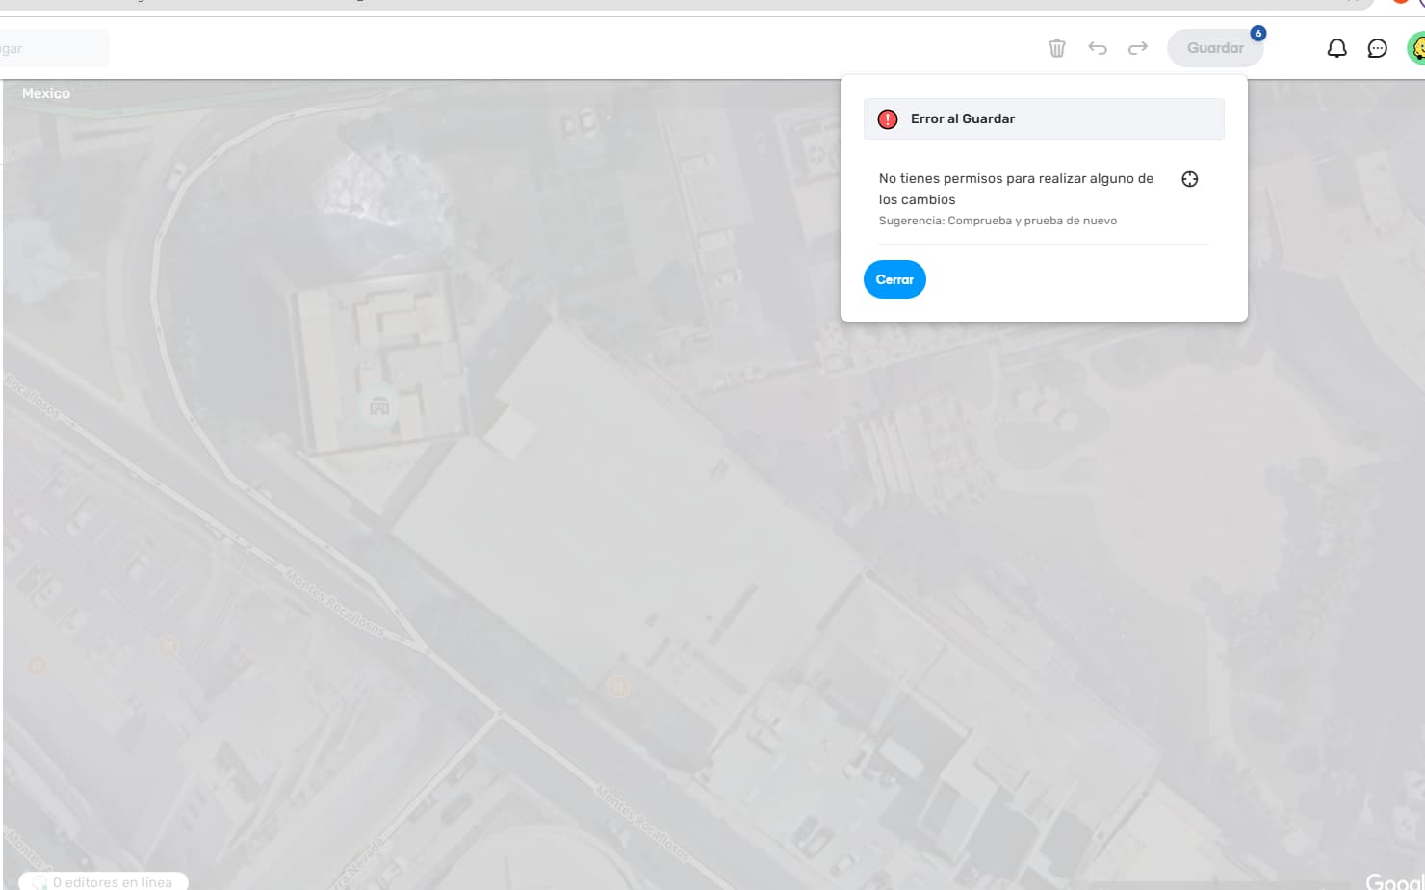Click the 'No tienes permisos' error message
Image resolution: width=1425 pixels, height=890 pixels.
1016,189
